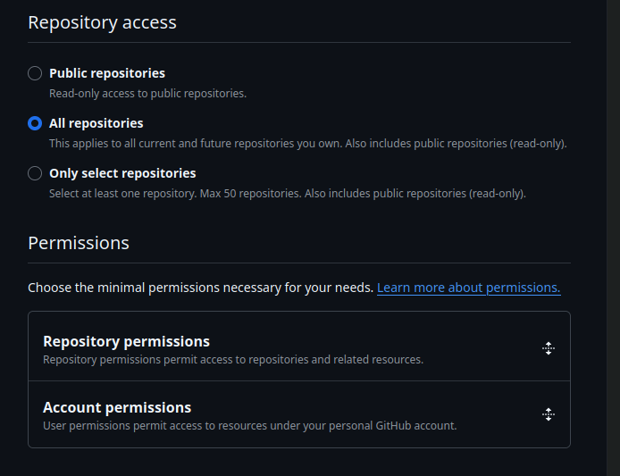Click the "Only select repositories" label text
Image resolution: width=620 pixels, height=476 pixels.
coord(122,173)
